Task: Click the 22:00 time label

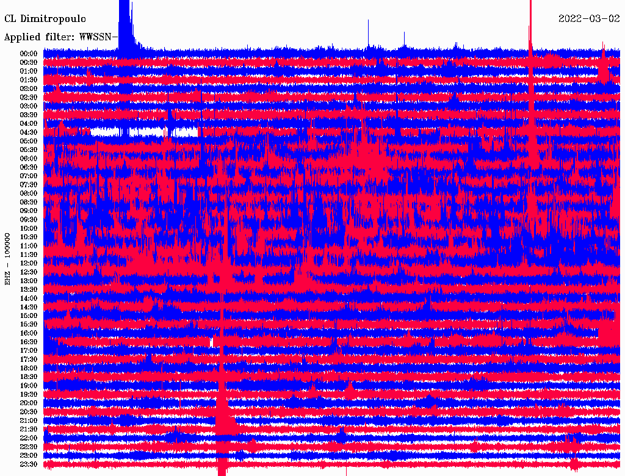Action: [29, 438]
